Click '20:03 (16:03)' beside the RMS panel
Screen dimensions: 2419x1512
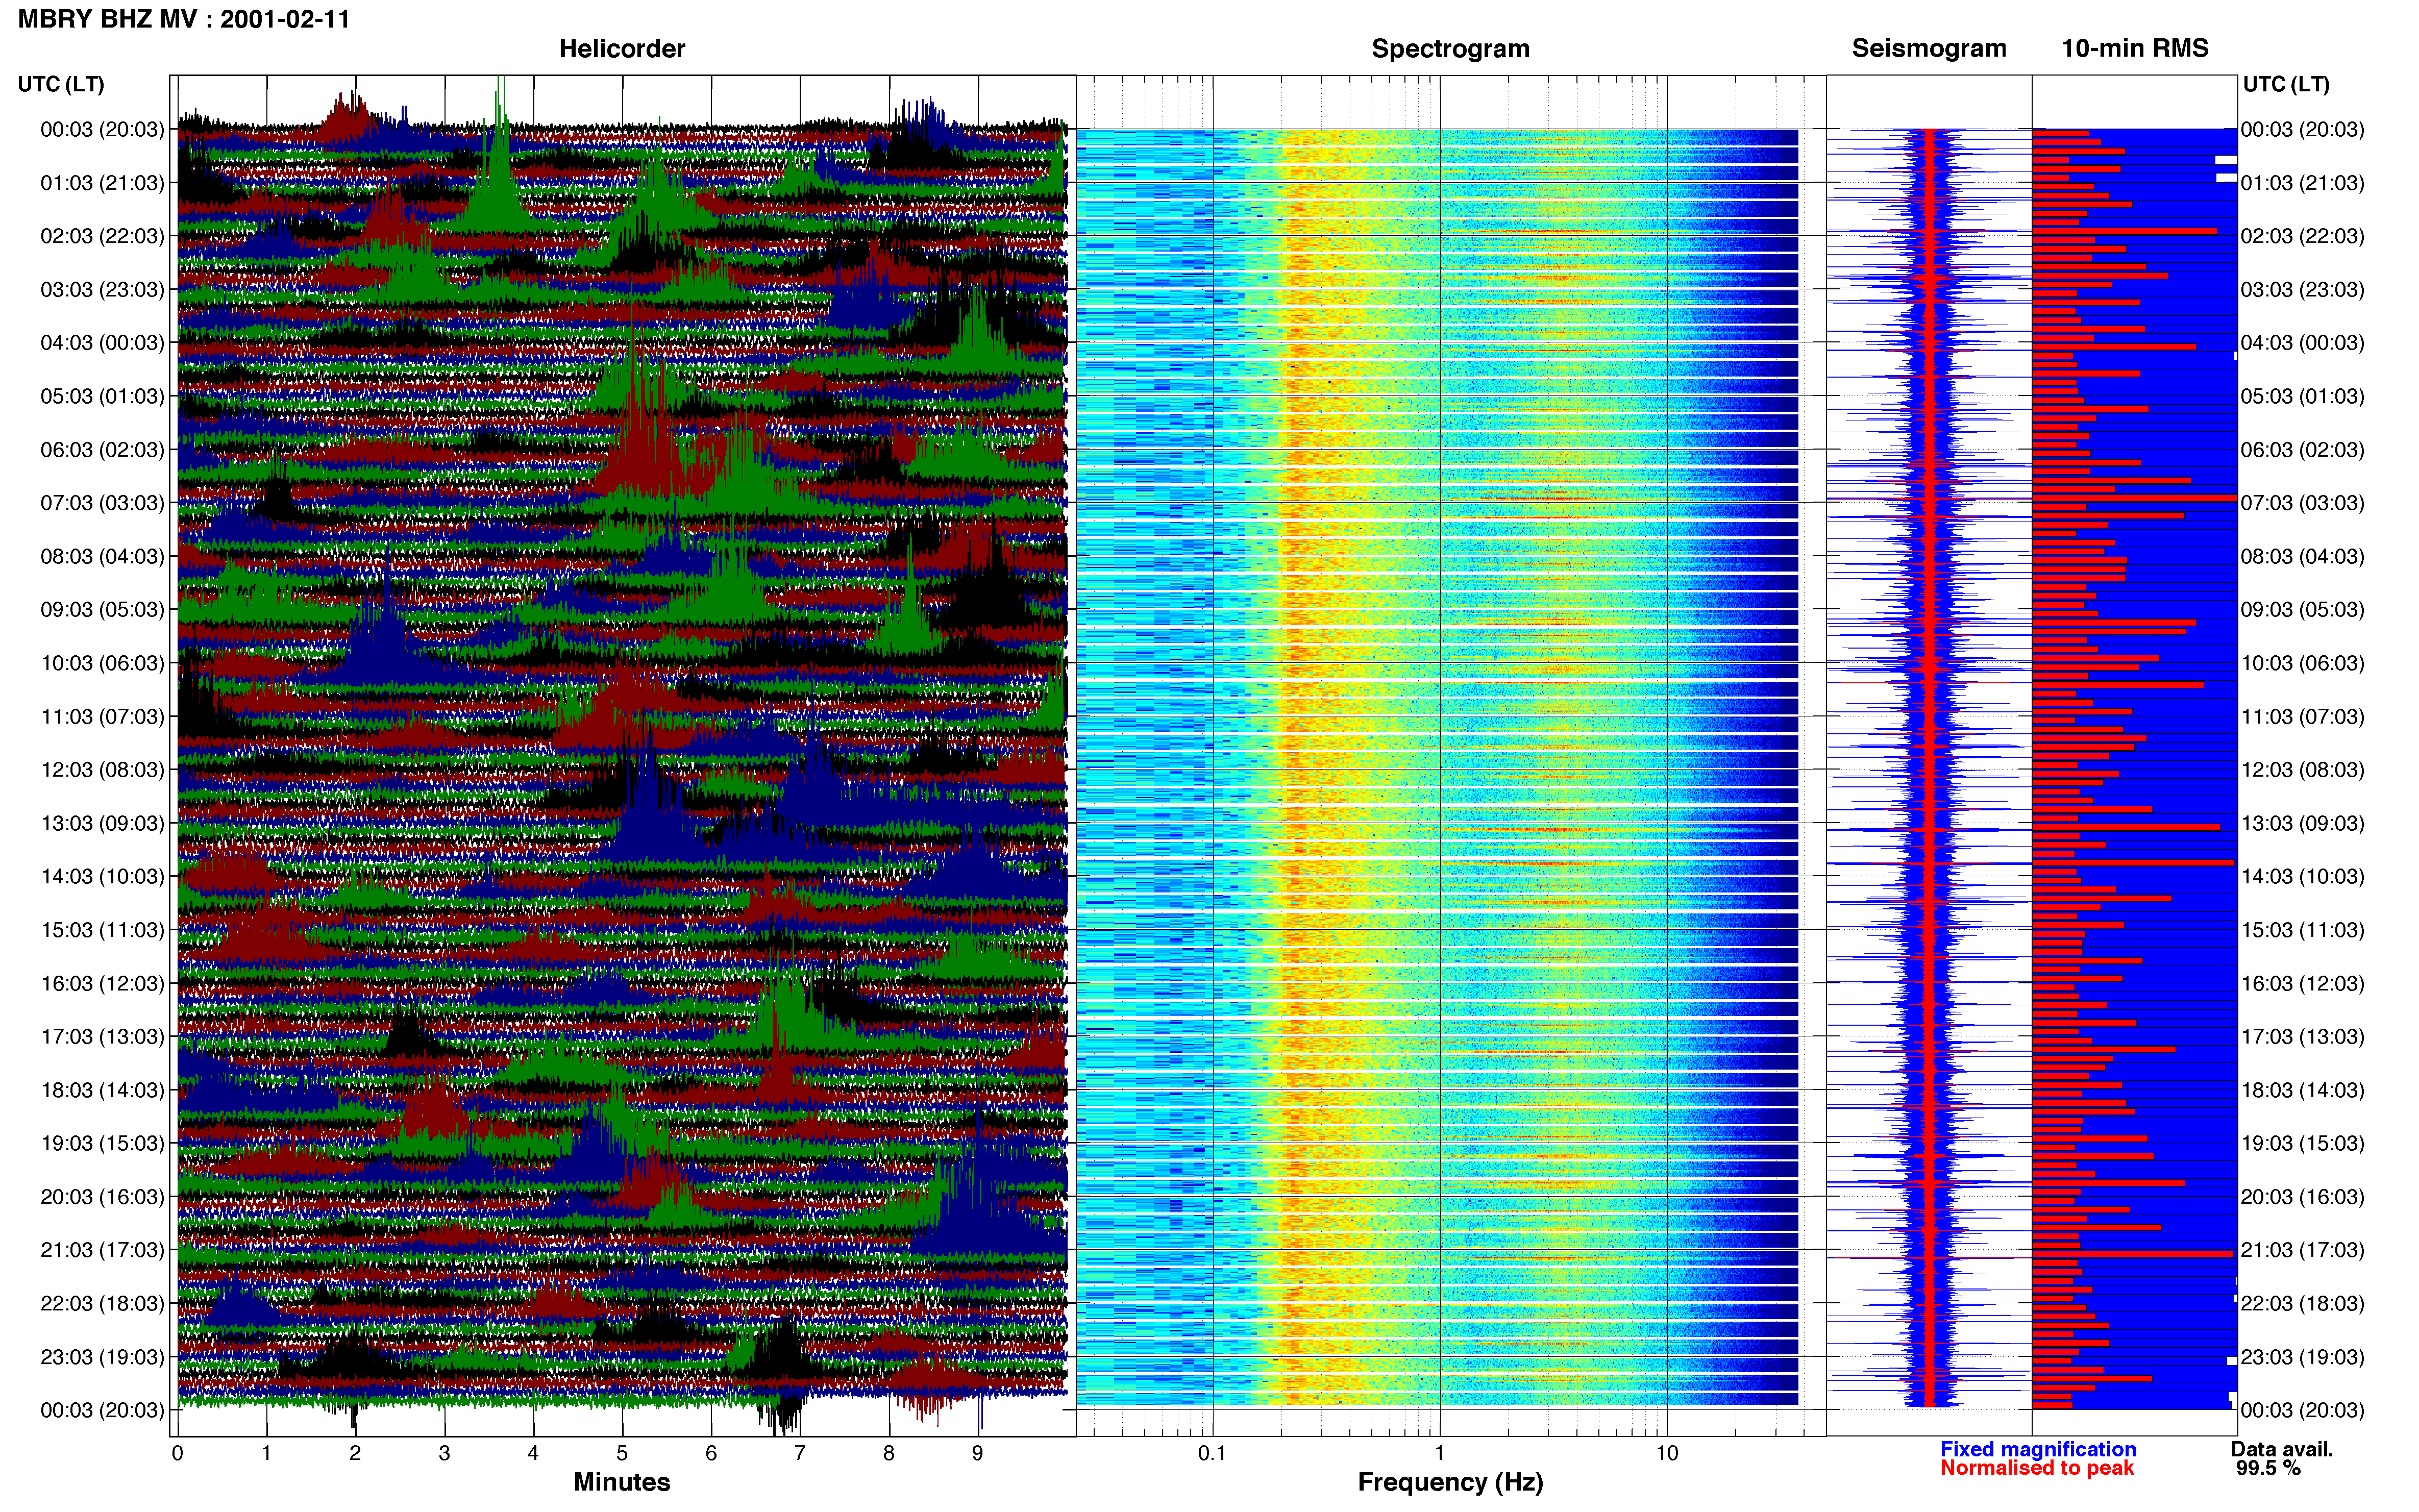coord(2302,1197)
